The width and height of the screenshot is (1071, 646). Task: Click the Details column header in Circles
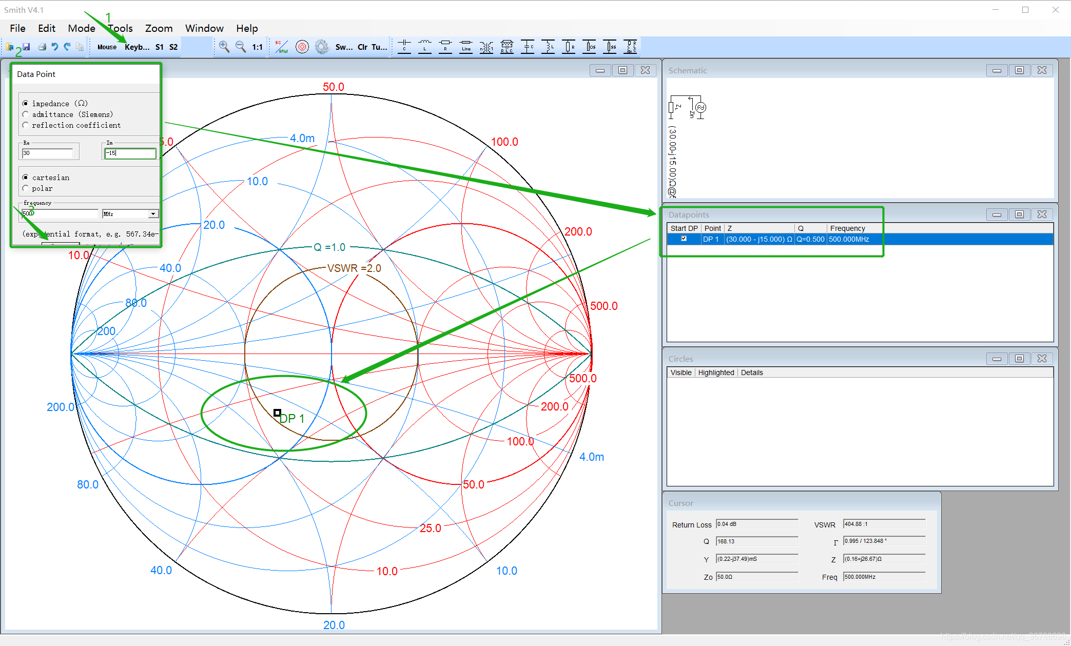pyautogui.click(x=751, y=373)
